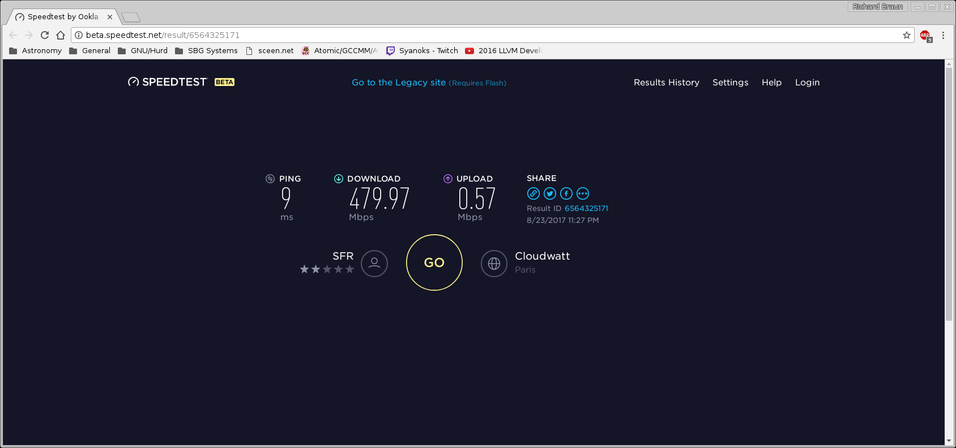Click the ping icon beside PING label
The image size is (956, 448).
click(x=270, y=179)
